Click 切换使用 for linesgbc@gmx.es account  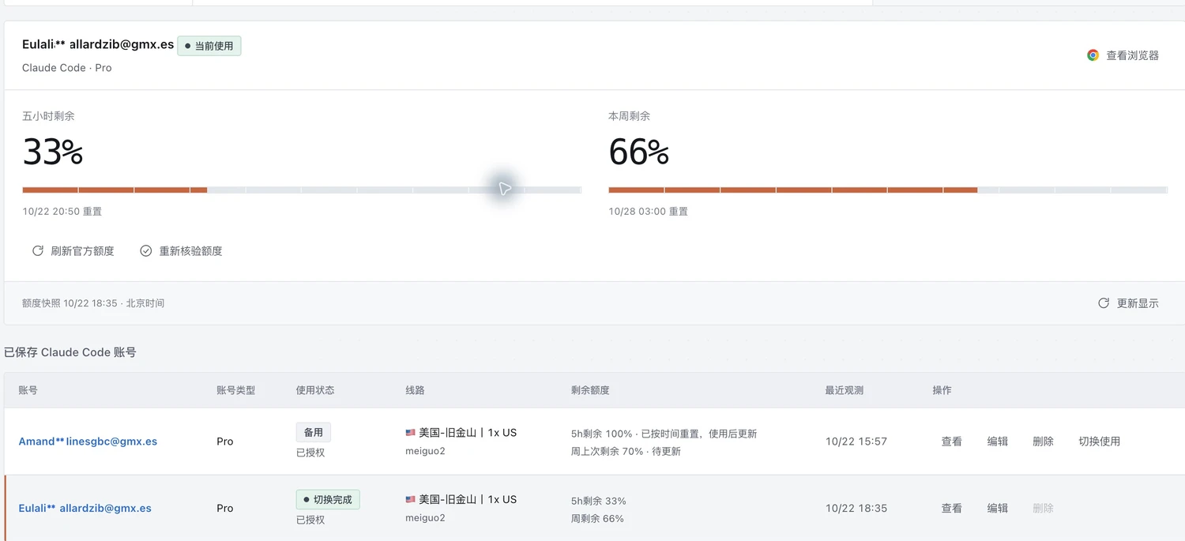1100,441
